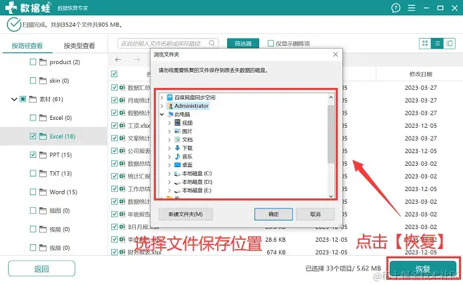Image resolution: width=463 pixels, height=285 pixels.
Task: Select 本地磁盘 (C:) in dialog
Action: 197,174
